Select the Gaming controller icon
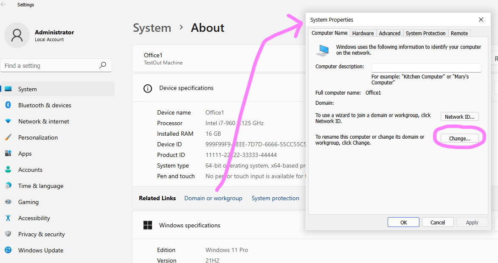Viewport: 498px width, 263px height. coord(8,202)
